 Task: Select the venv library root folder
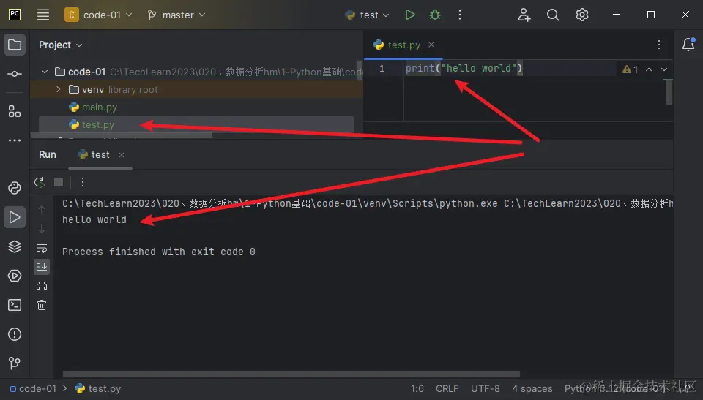(x=113, y=90)
